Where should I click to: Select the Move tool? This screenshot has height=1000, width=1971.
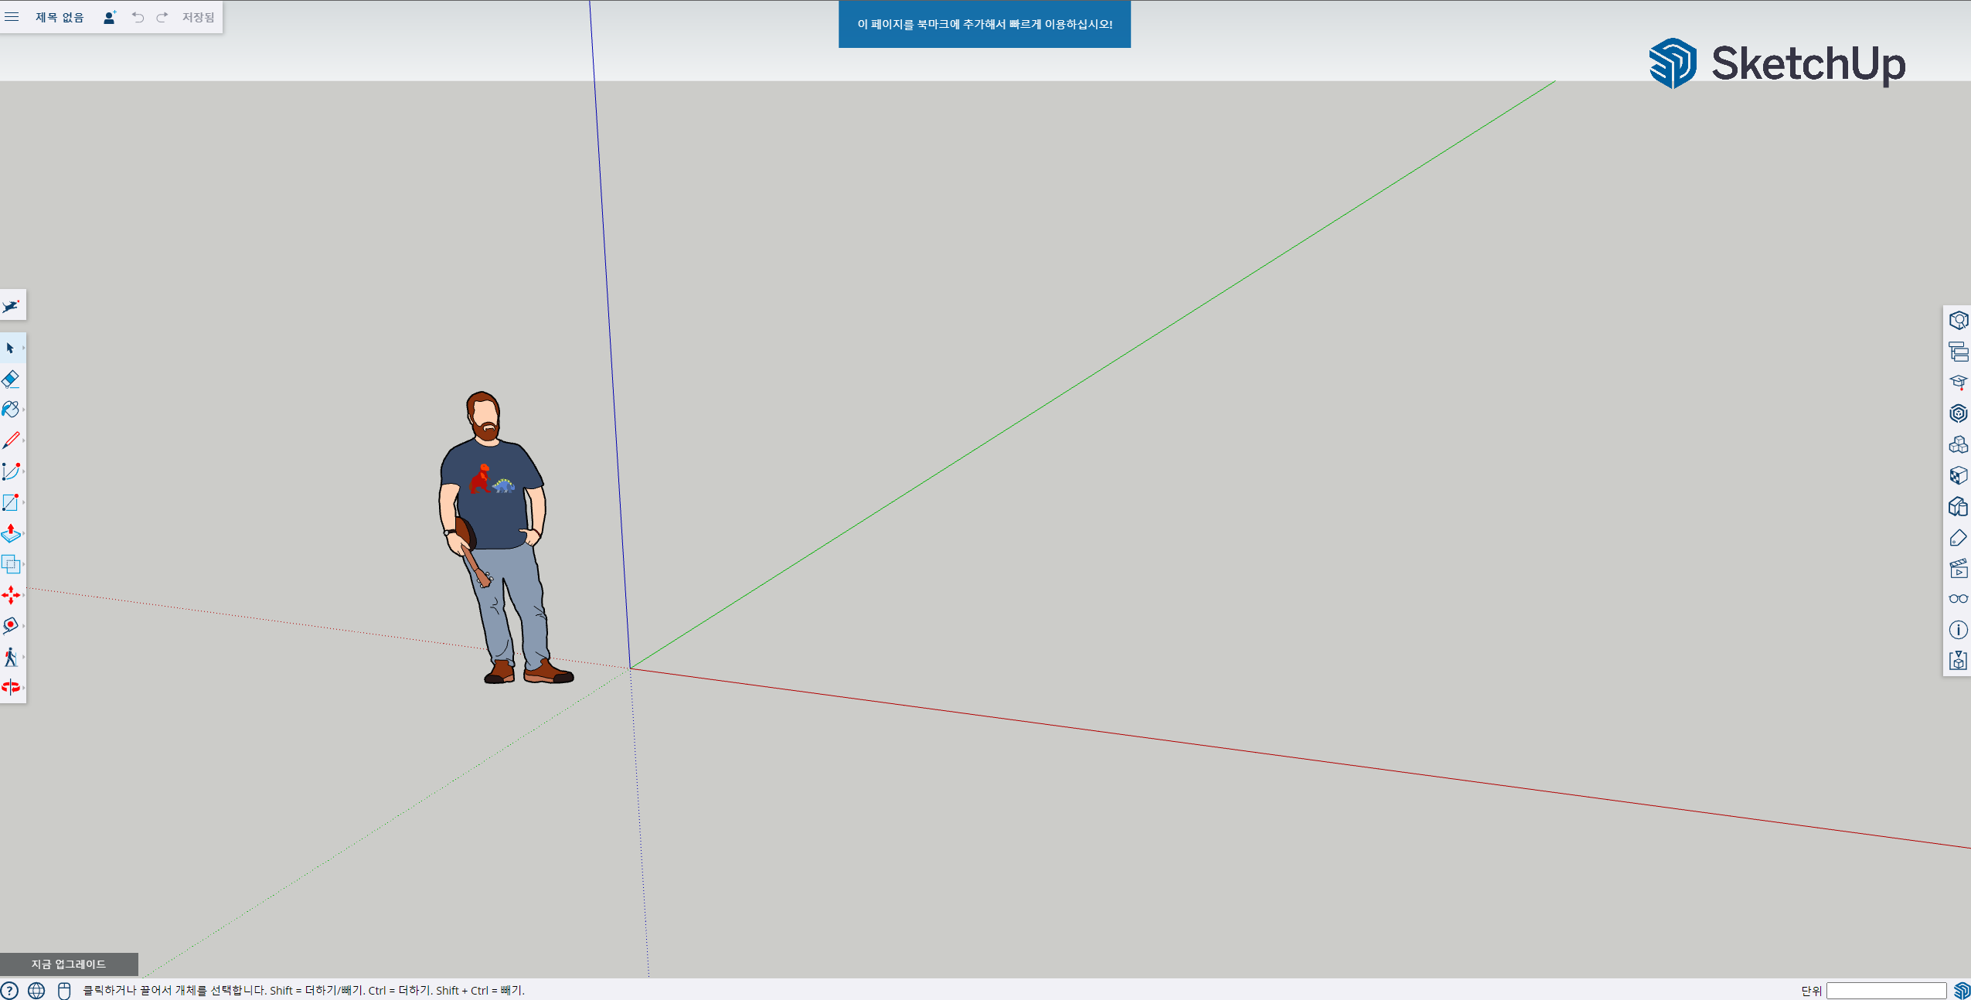(11, 594)
